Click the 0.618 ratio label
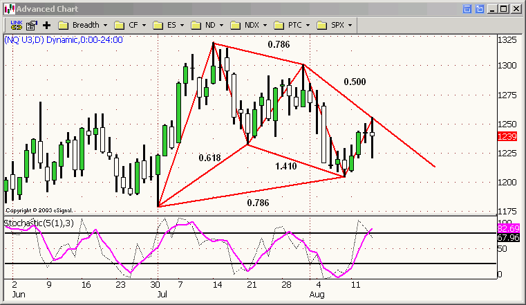 point(209,158)
